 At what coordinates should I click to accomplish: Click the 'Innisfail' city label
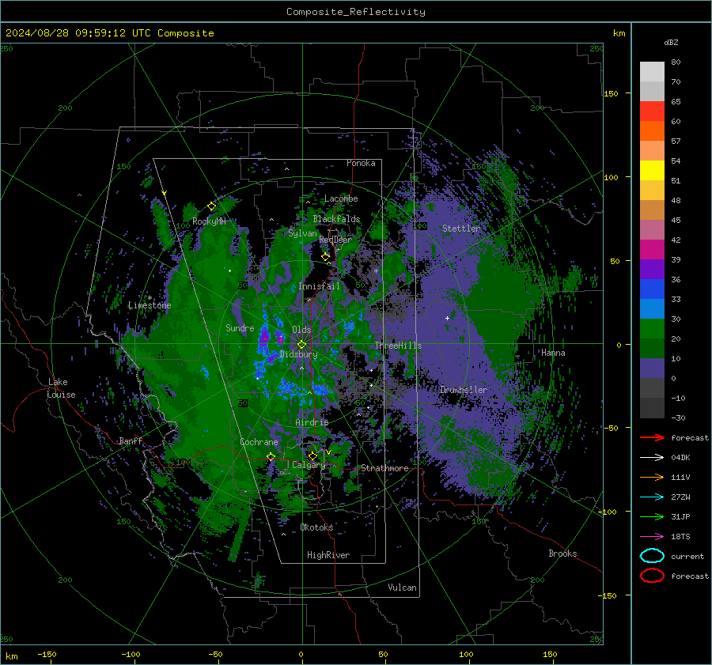319,286
